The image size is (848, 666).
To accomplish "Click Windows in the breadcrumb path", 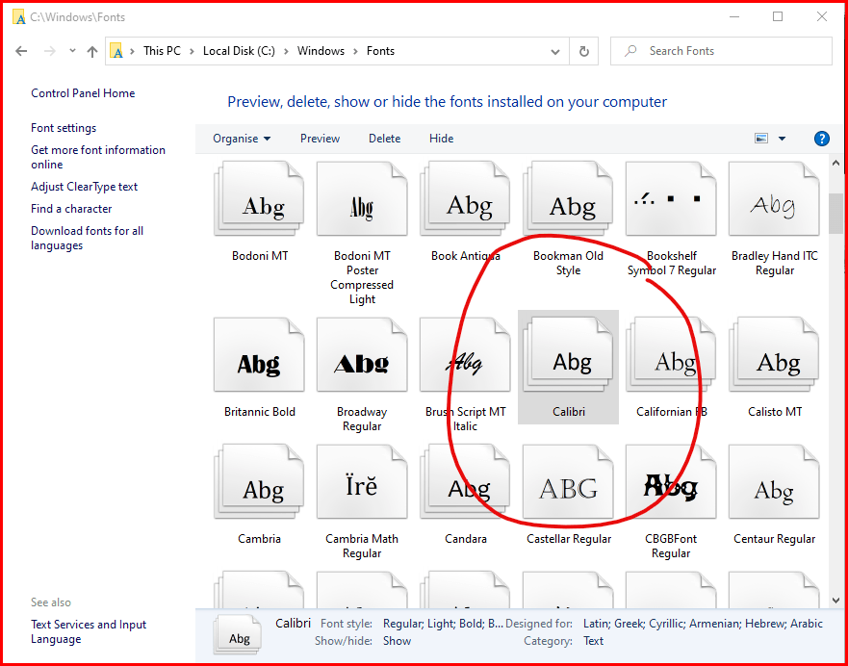I will [321, 51].
